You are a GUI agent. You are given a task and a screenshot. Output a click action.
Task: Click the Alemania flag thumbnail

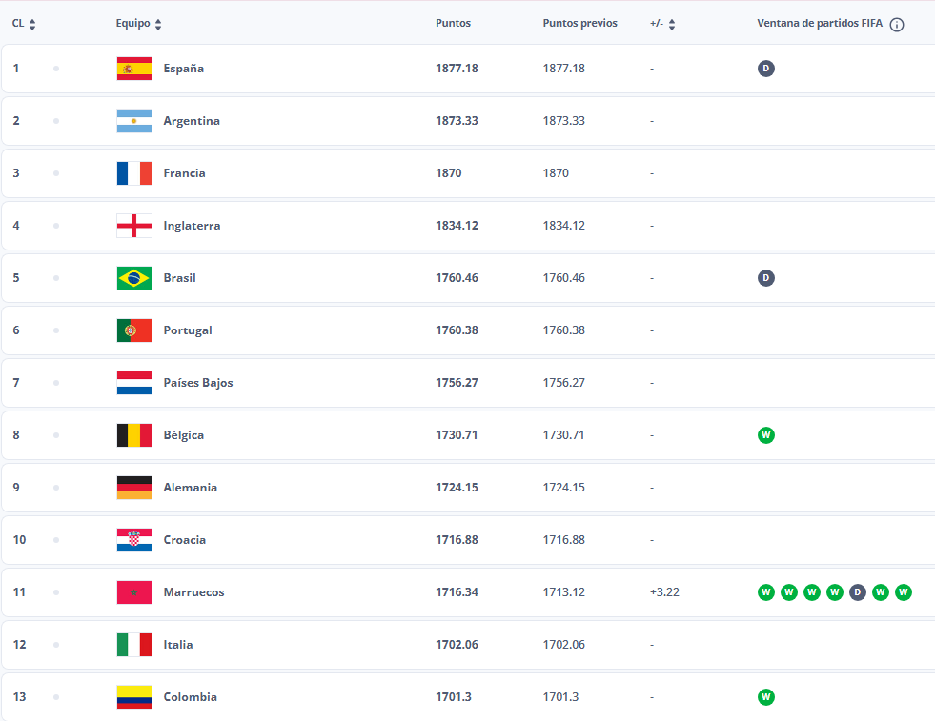pyautogui.click(x=133, y=488)
